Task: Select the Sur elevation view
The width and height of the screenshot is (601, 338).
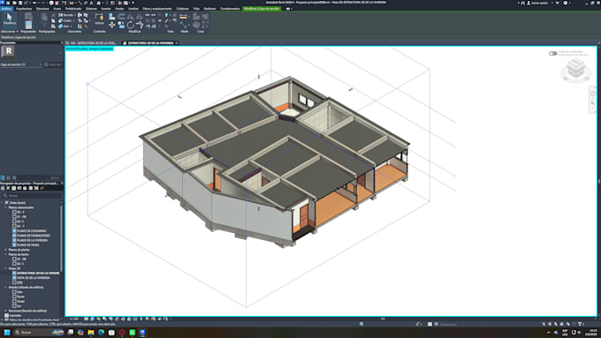Action: coord(19,306)
